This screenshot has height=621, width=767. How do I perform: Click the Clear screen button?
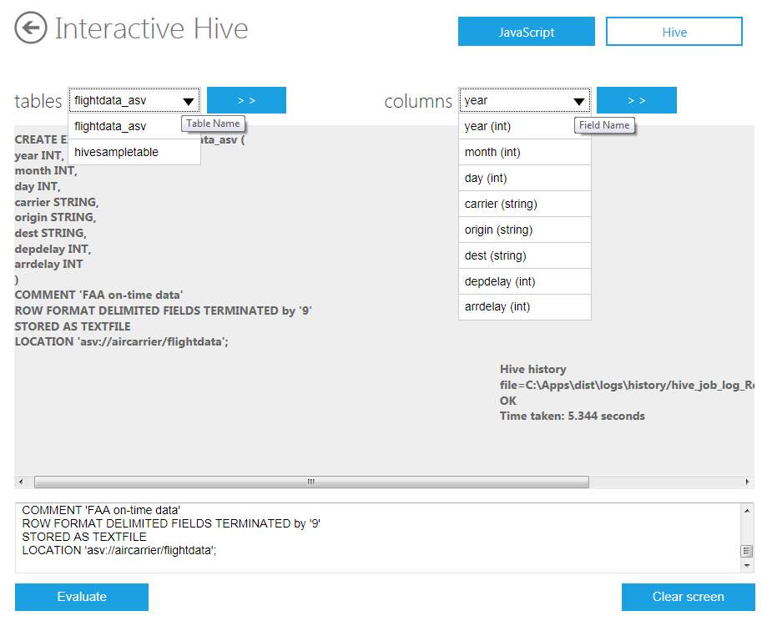point(689,597)
